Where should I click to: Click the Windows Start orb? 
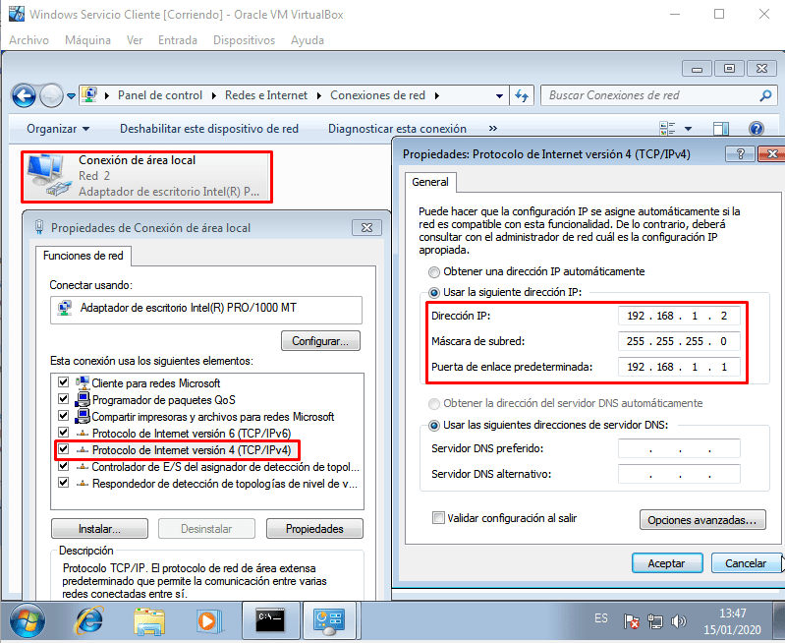click(x=29, y=620)
